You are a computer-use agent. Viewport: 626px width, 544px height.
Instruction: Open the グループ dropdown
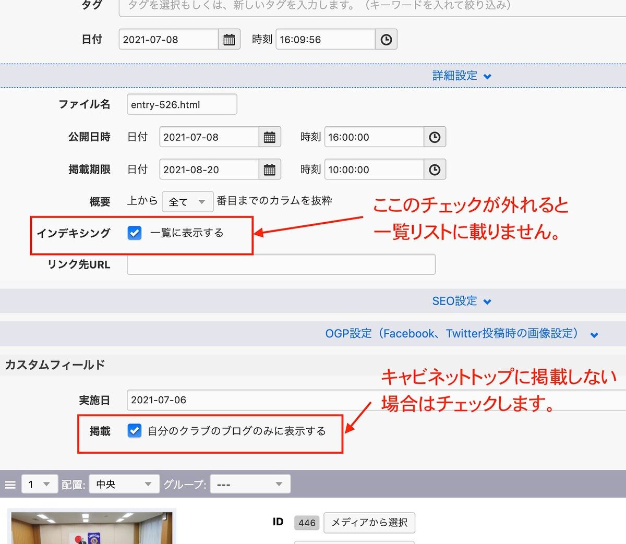250,485
